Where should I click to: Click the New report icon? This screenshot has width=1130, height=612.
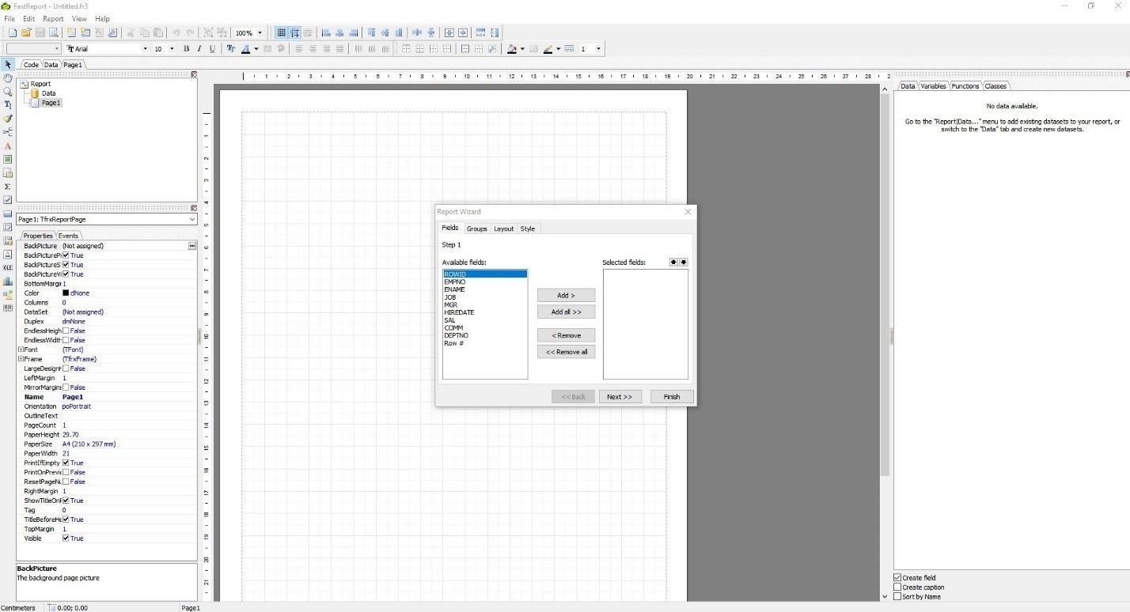tap(12, 32)
